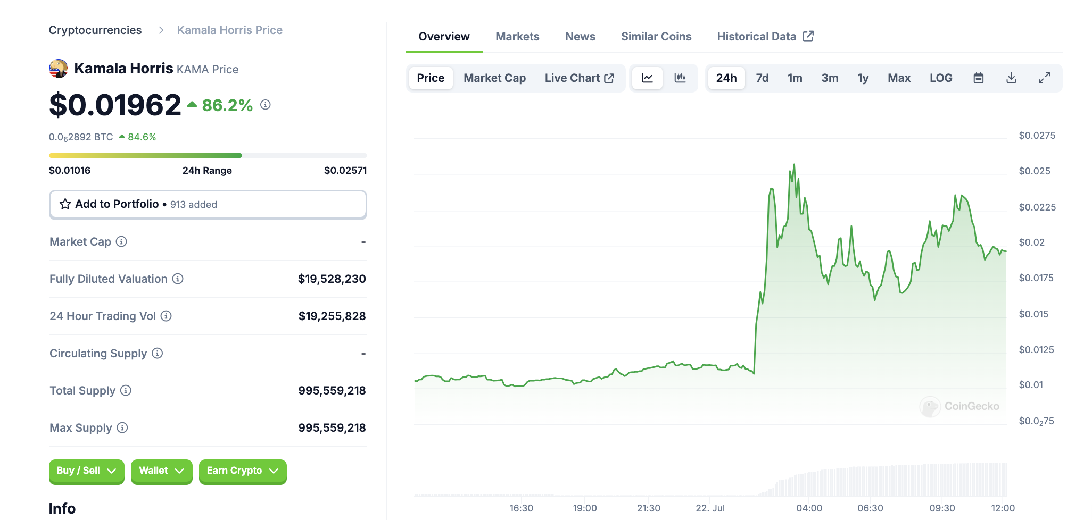Expand chart to fullscreen
This screenshot has width=1092, height=520.
pyautogui.click(x=1044, y=78)
